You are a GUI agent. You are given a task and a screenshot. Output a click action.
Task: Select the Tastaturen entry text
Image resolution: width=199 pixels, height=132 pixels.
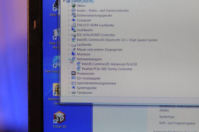click(x=84, y=93)
